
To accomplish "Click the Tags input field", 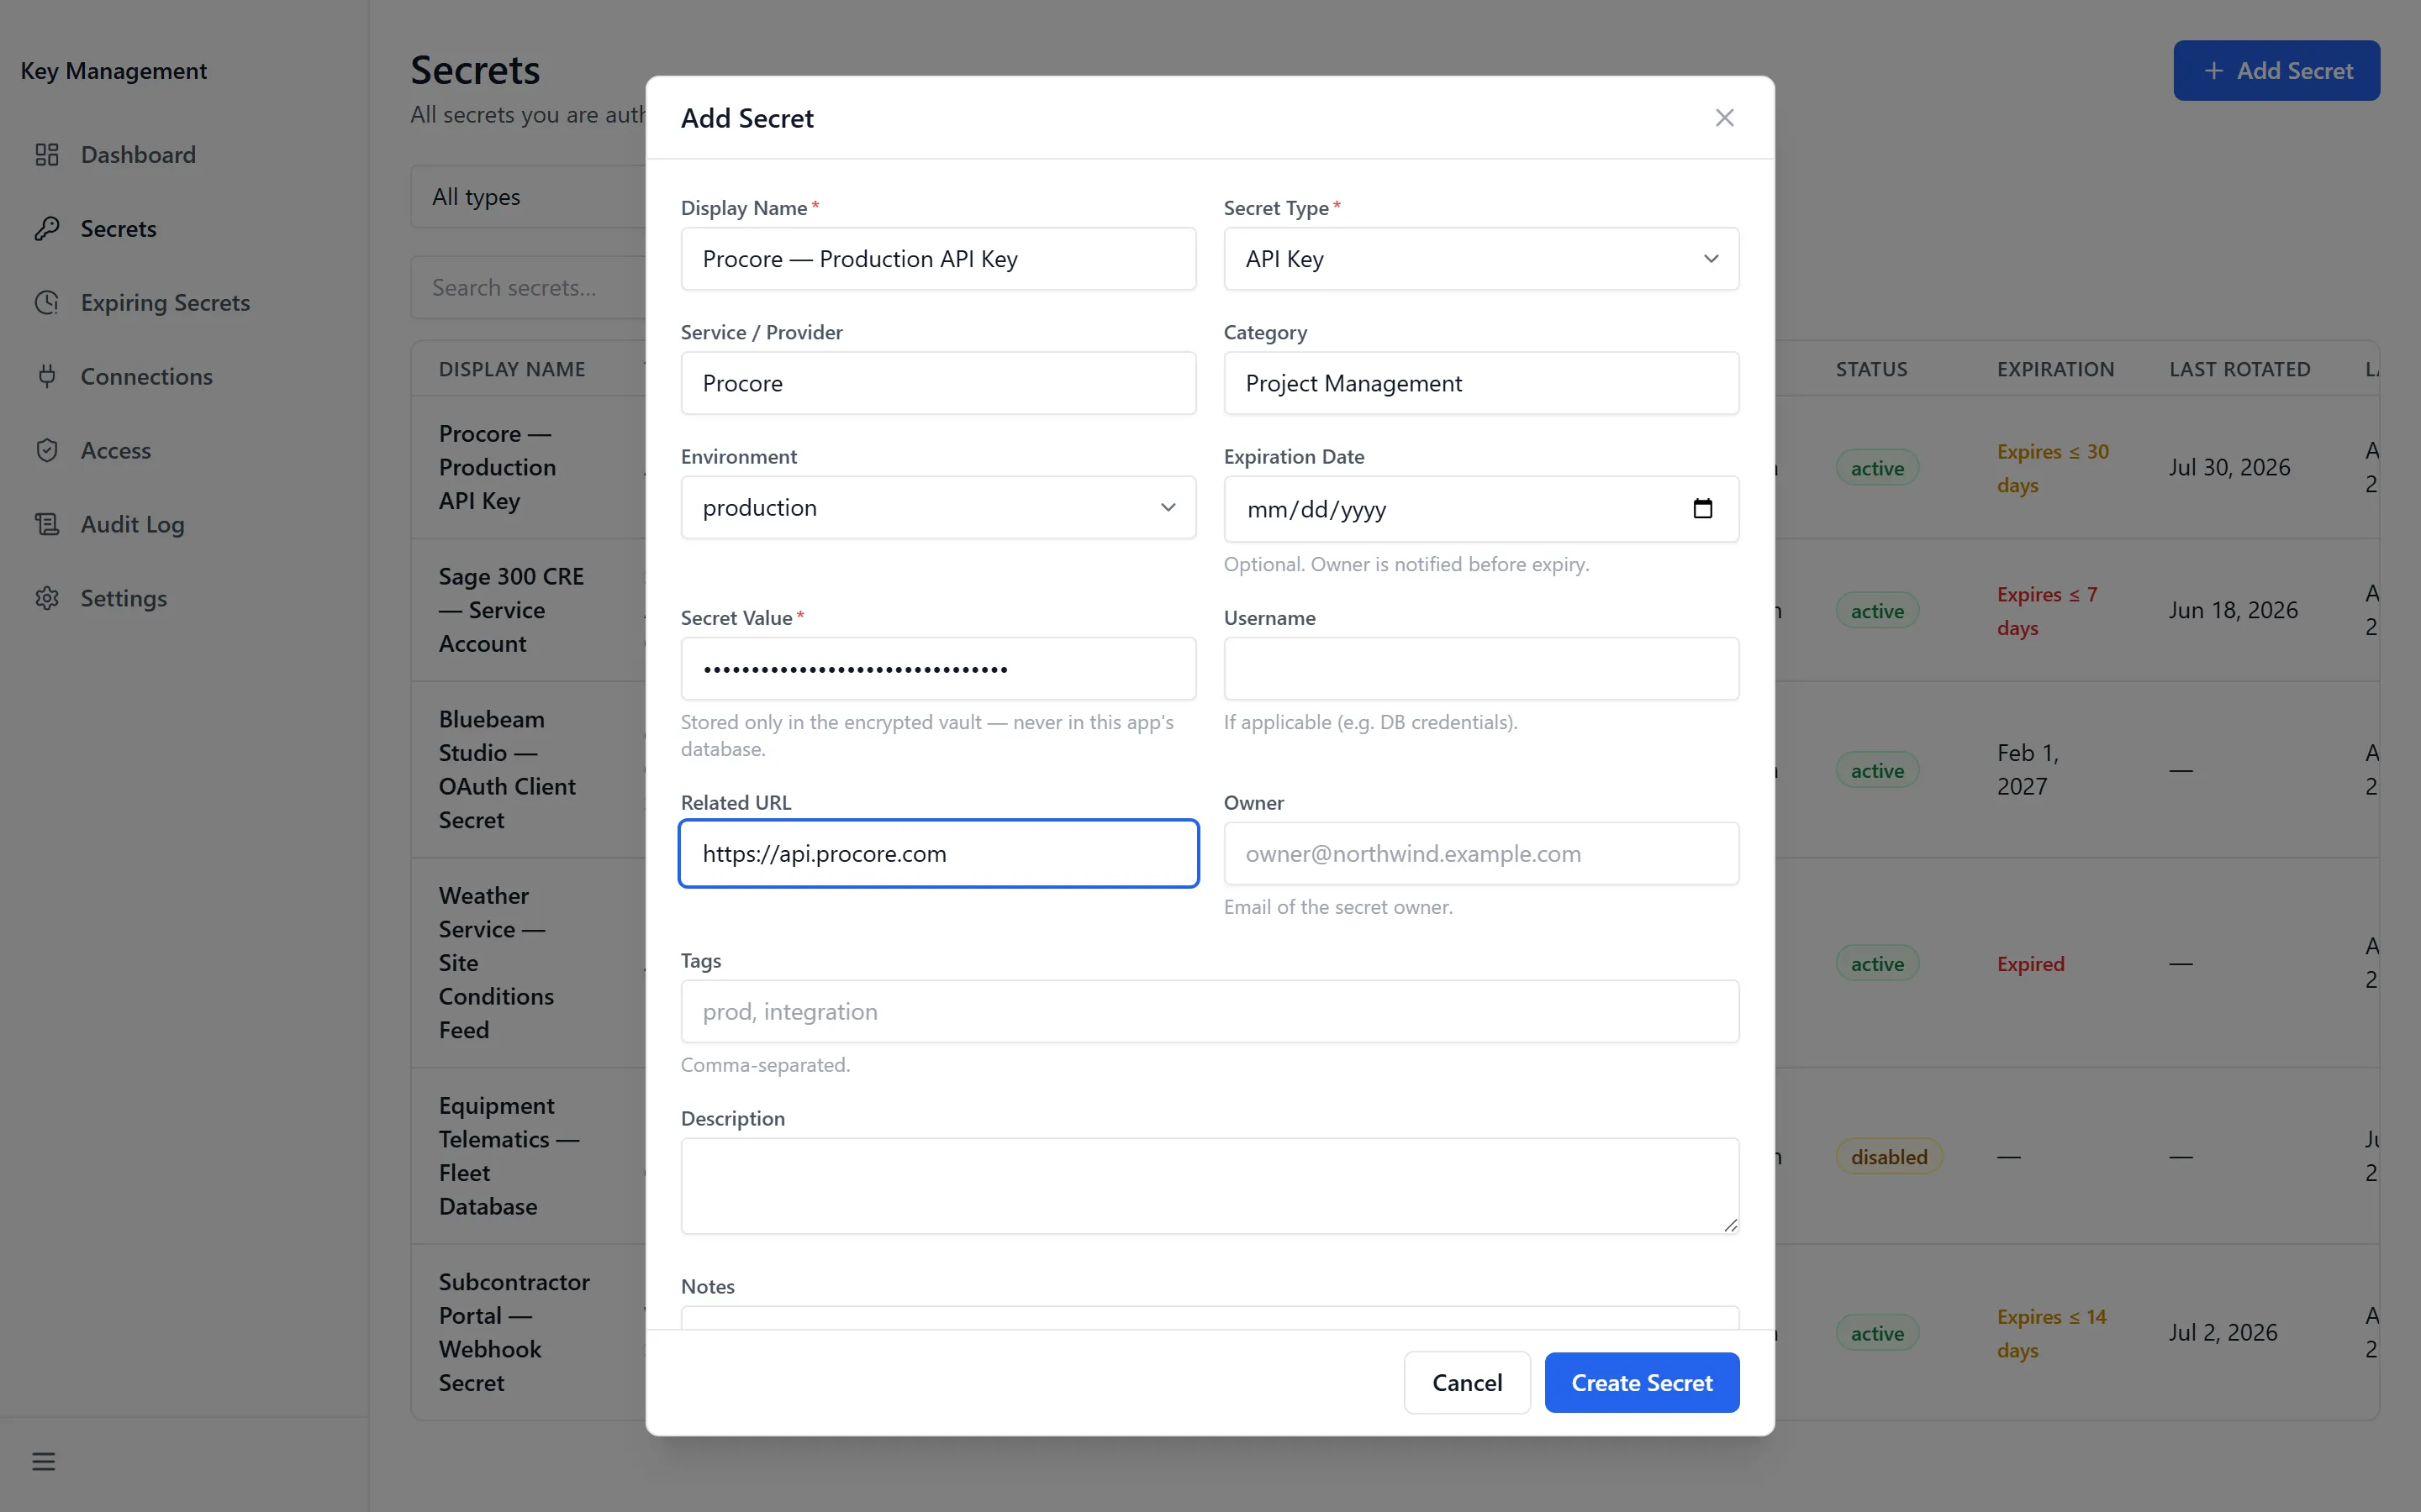I will 1210,1011.
